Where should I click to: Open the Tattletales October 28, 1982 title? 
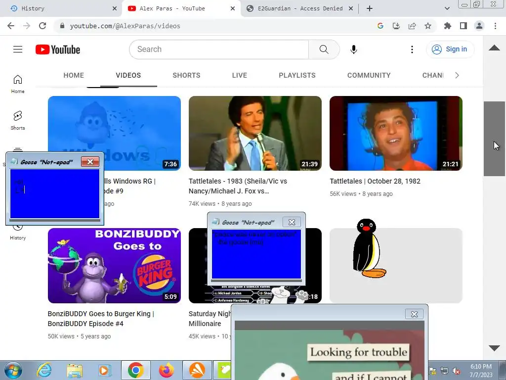[x=375, y=181]
